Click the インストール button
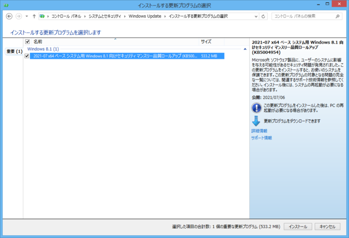 click(298, 227)
